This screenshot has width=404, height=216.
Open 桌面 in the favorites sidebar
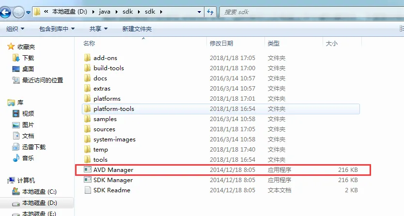click(x=28, y=69)
